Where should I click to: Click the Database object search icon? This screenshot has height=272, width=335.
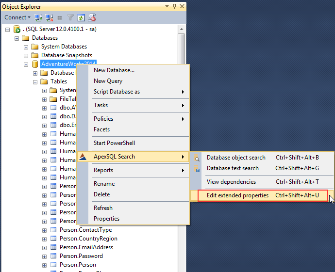coord(197,158)
